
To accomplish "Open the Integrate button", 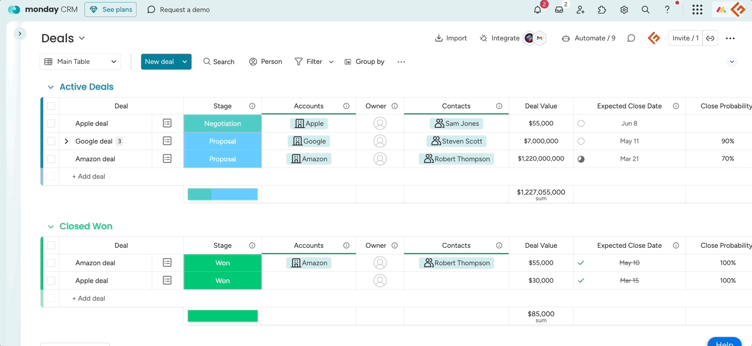I will tap(499, 38).
